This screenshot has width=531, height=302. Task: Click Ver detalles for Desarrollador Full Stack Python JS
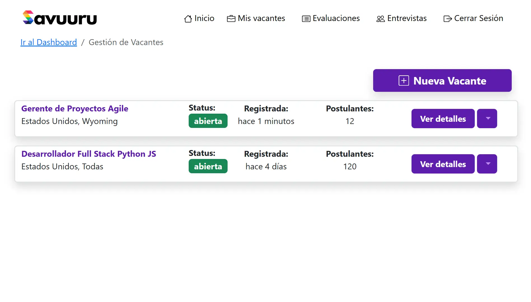pyautogui.click(x=443, y=164)
